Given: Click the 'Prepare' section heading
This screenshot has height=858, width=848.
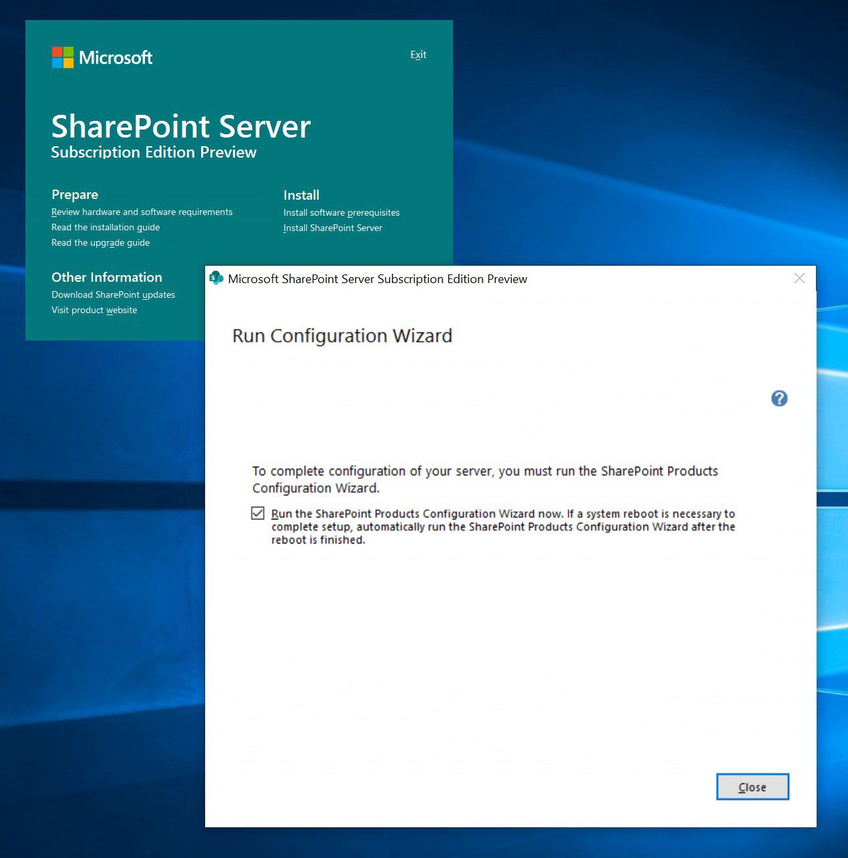Looking at the screenshot, I should pos(75,194).
